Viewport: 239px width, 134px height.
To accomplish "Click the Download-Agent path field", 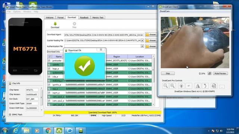I will tap(104, 35).
